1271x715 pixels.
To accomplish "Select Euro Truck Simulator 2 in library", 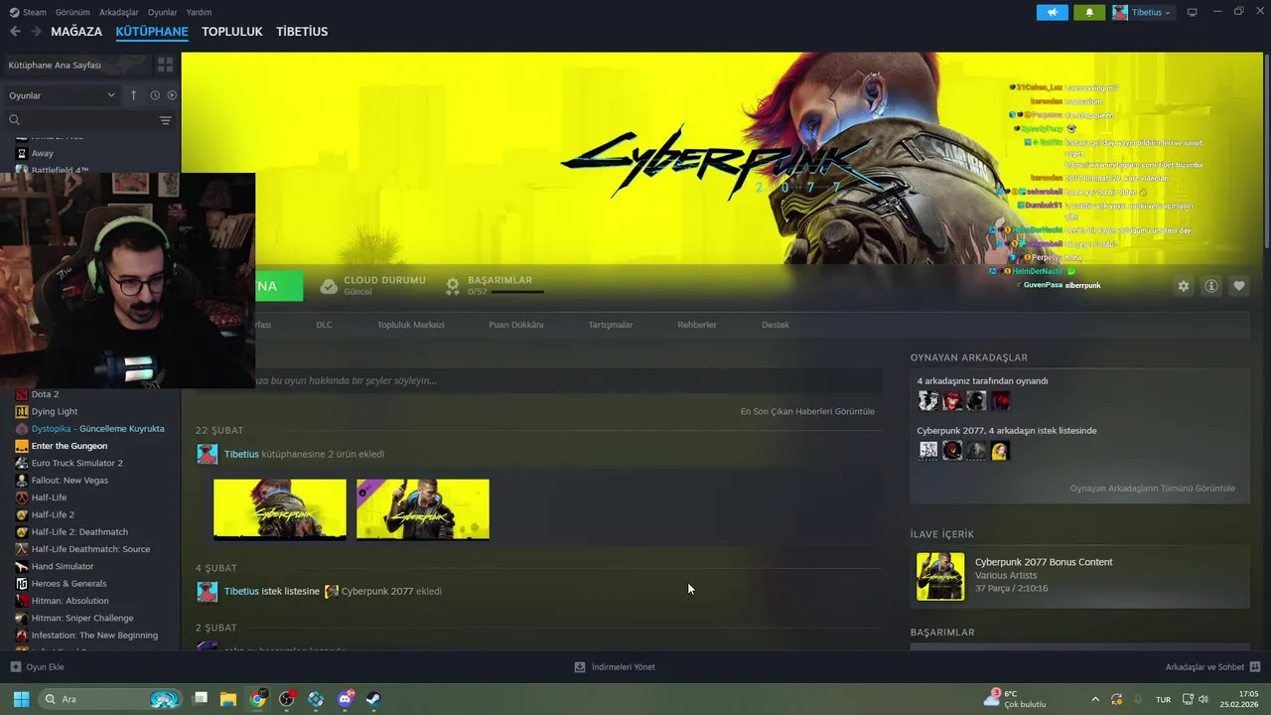I will (77, 463).
